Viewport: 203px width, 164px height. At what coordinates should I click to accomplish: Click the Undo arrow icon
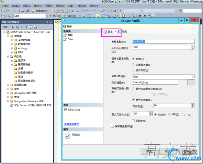(87, 11)
